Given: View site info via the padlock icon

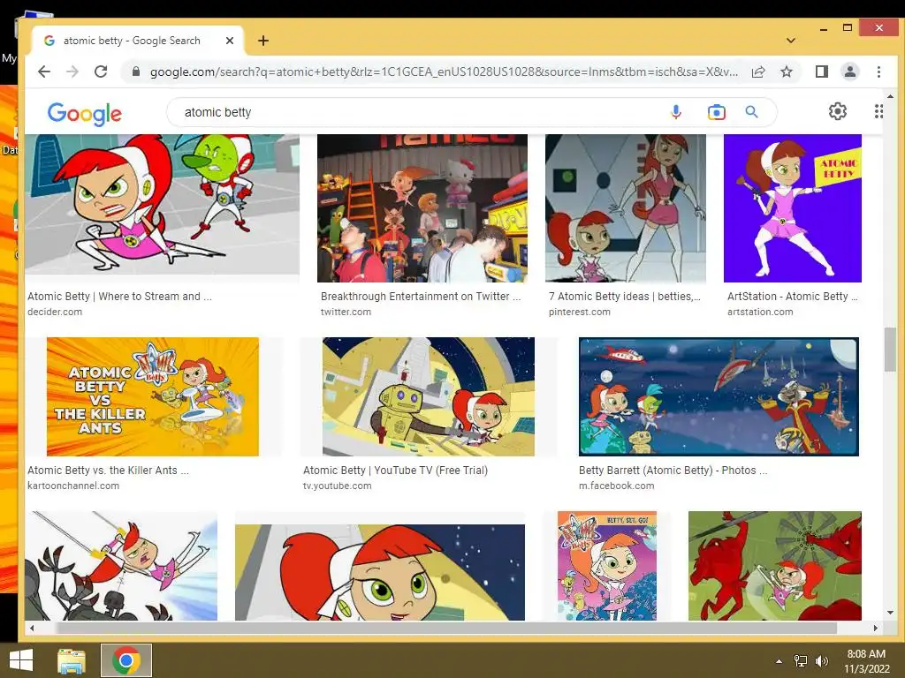Looking at the screenshot, I should pyautogui.click(x=135, y=72).
